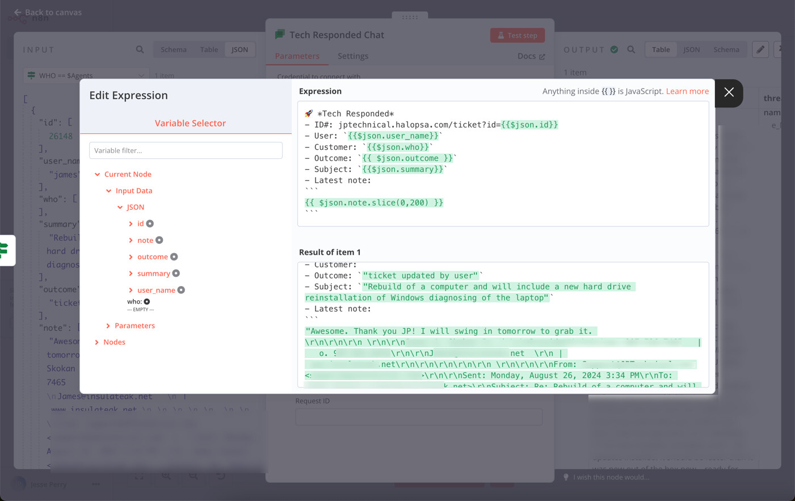Click the dot icon next to id
The width and height of the screenshot is (795, 501).
150,224
